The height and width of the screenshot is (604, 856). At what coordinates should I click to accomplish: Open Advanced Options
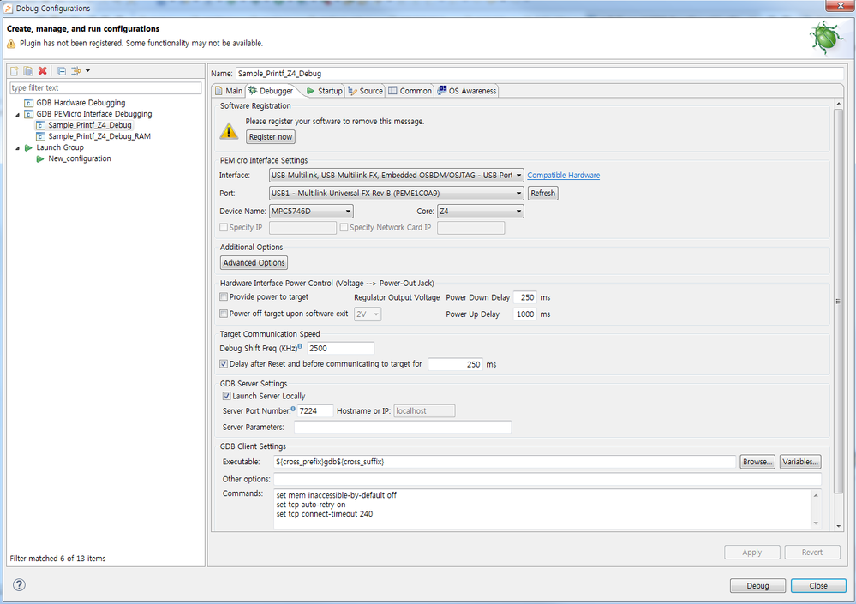[254, 262]
